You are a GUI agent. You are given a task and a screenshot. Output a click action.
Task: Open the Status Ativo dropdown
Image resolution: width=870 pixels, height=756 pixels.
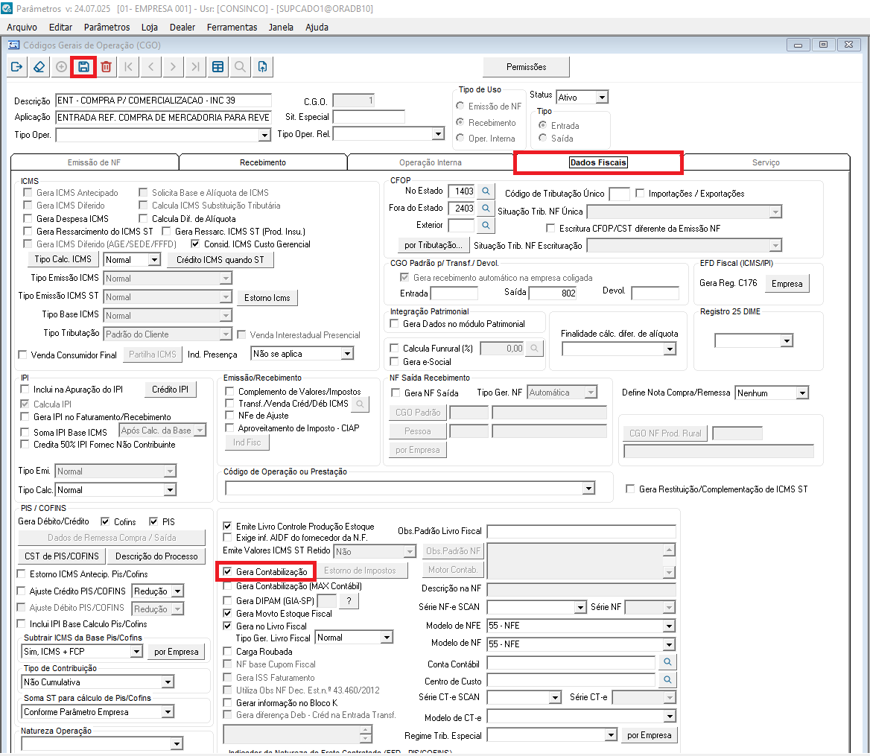tap(601, 97)
